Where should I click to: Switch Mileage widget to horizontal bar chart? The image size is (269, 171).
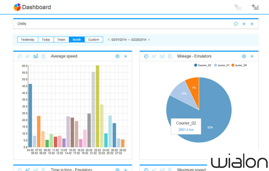click(170, 56)
